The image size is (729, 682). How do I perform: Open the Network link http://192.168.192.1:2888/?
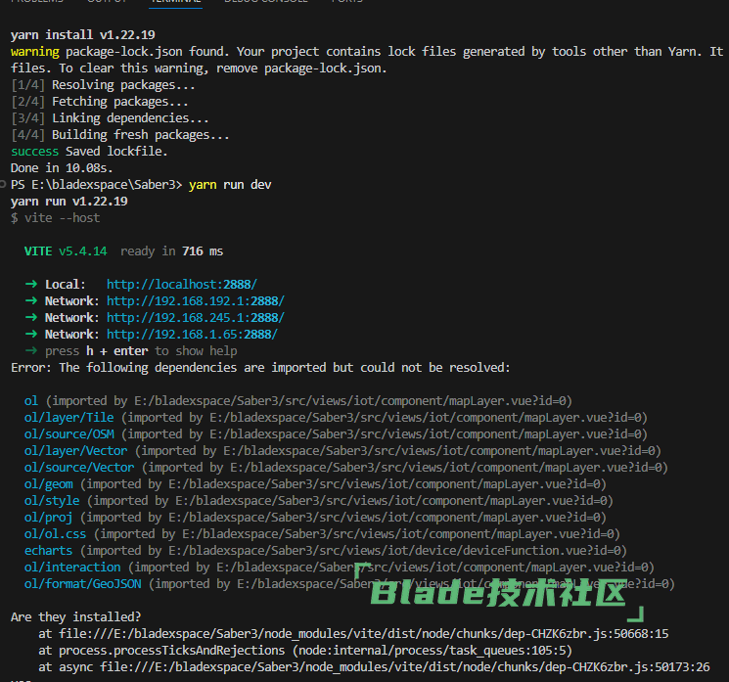pyautogui.click(x=196, y=300)
